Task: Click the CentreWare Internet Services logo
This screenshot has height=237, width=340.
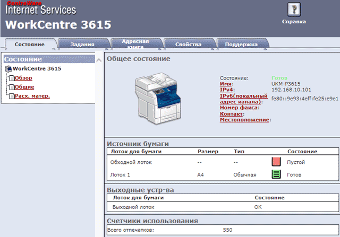Action: (41, 8)
